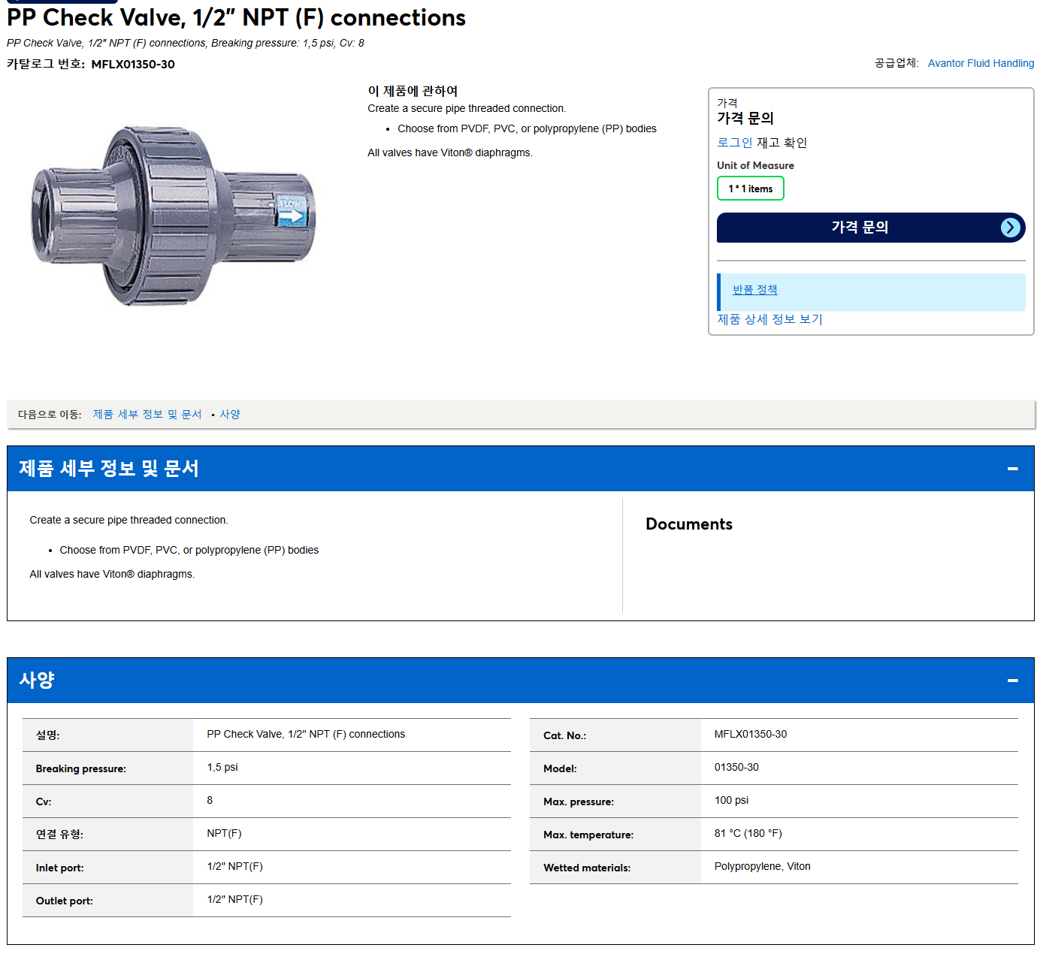This screenshot has height=960, width=1040.
Task: Click the Breaking pressure label cell
Action: click(107, 768)
